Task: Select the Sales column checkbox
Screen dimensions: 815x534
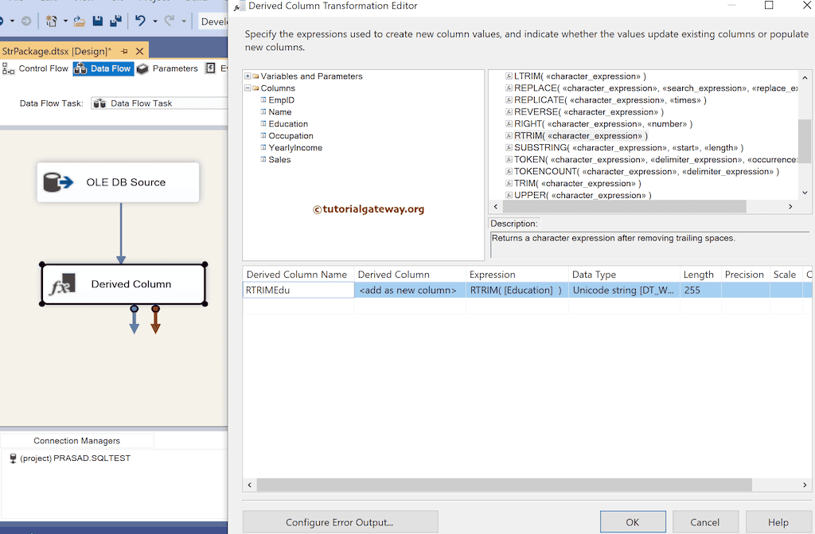Action: [263, 159]
